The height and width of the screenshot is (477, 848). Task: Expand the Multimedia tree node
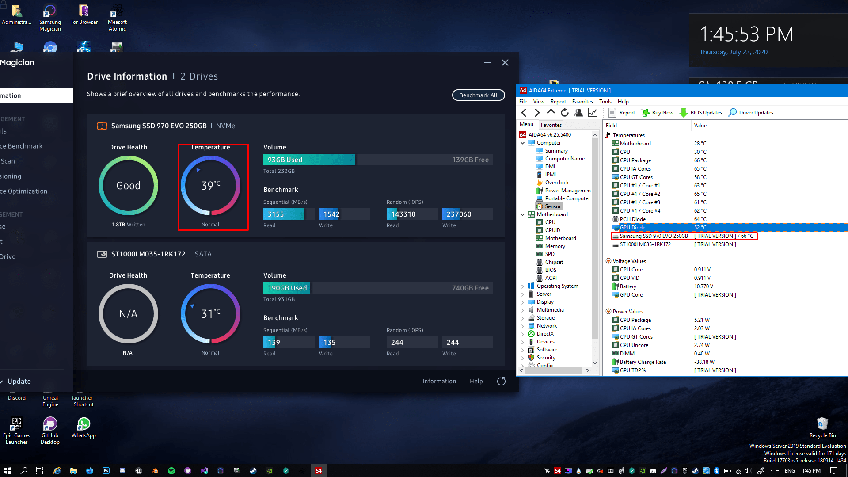click(x=523, y=310)
